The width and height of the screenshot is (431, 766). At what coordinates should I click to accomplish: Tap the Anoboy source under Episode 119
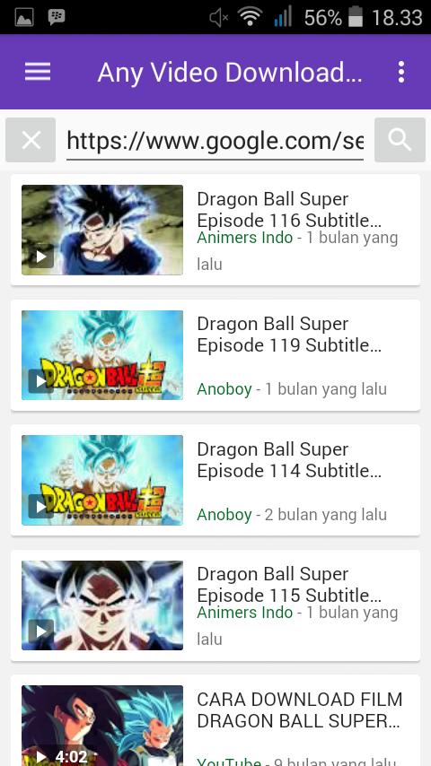(224, 389)
